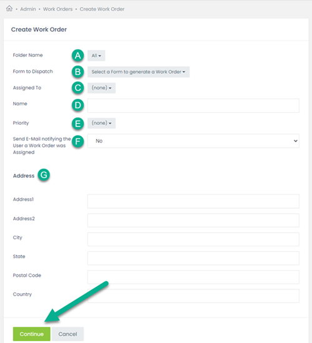
Task: Cancel the work order creation
Action: 67,334
